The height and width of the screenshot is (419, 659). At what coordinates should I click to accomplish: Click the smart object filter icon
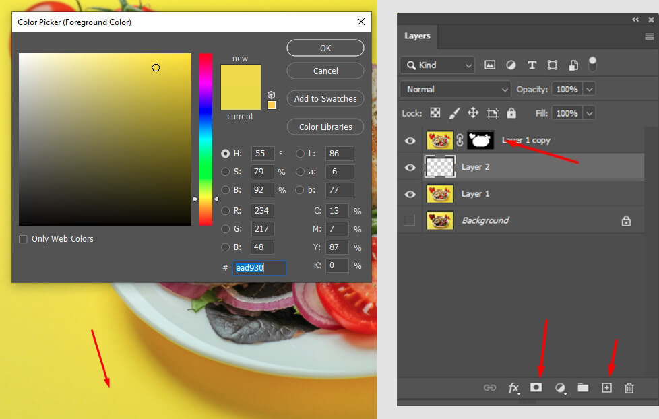573,65
